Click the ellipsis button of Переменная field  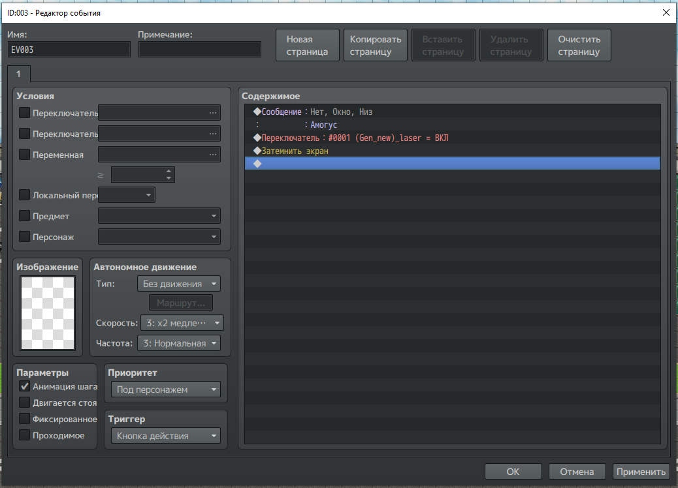click(x=212, y=155)
